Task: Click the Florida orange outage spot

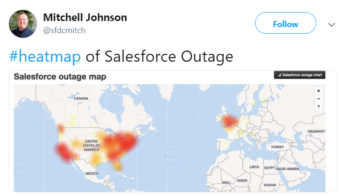Action: point(118,165)
